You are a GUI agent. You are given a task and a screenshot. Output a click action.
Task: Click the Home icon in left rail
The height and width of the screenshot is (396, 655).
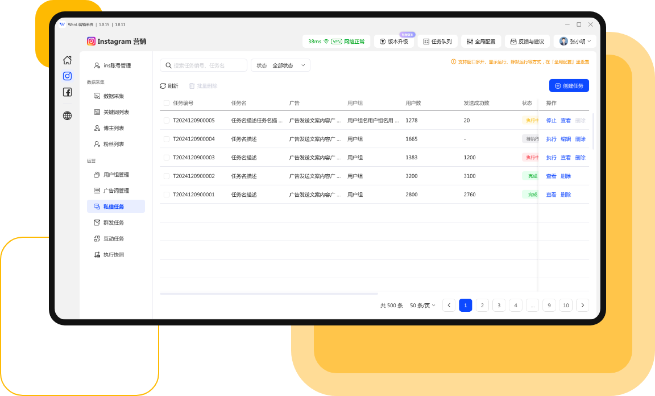(67, 60)
